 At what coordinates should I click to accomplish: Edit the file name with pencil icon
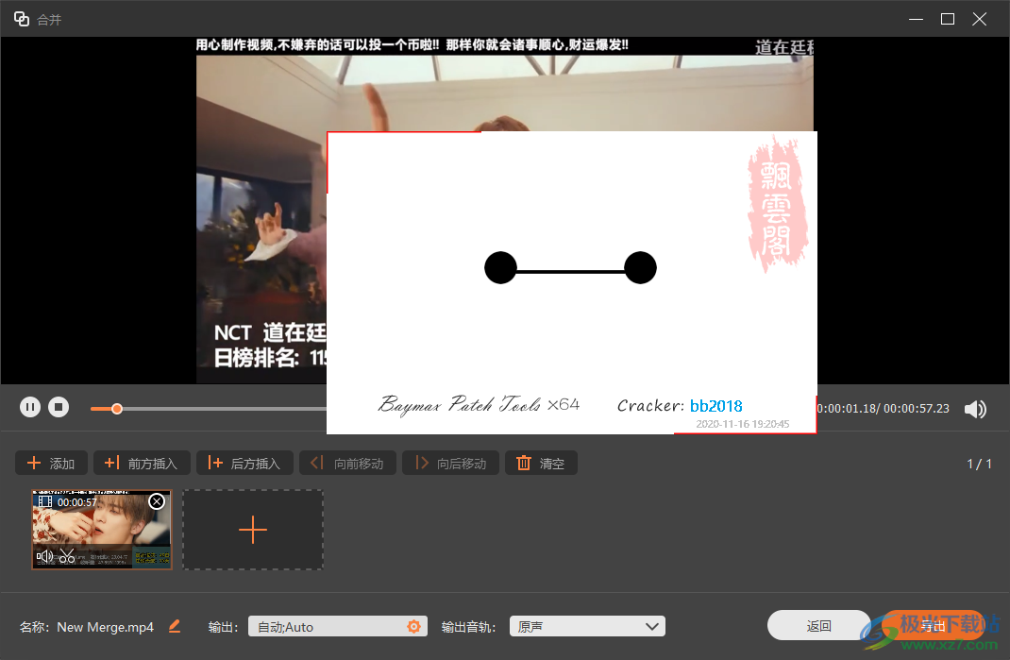point(175,626)
